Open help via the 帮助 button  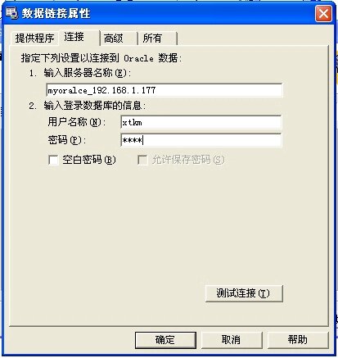(x=298, y=340)
